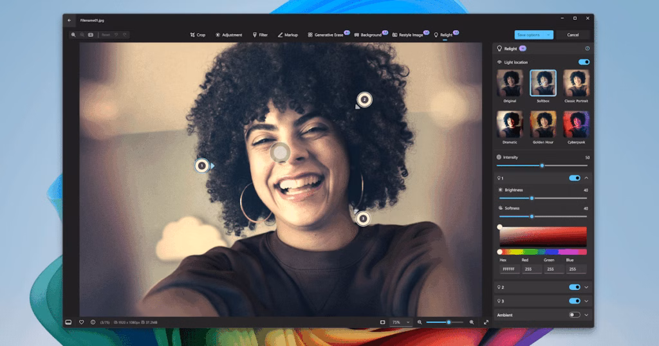Click the Cancel button
The height and width of the screenshot is (346, 659).
pos(573,35)
